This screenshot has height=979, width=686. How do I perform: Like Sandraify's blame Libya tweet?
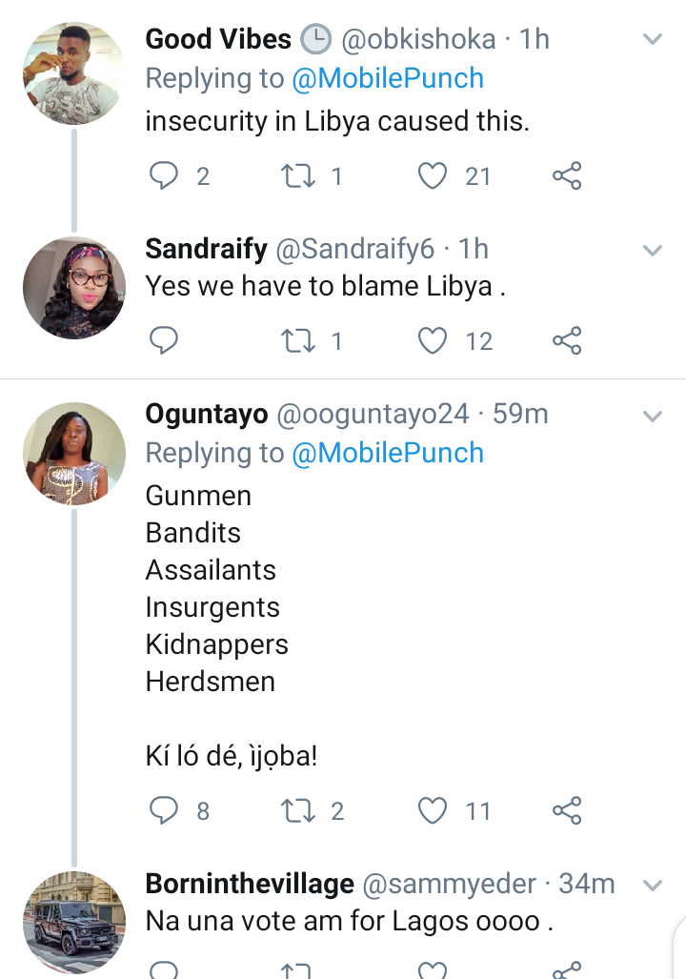click(434, 340)
